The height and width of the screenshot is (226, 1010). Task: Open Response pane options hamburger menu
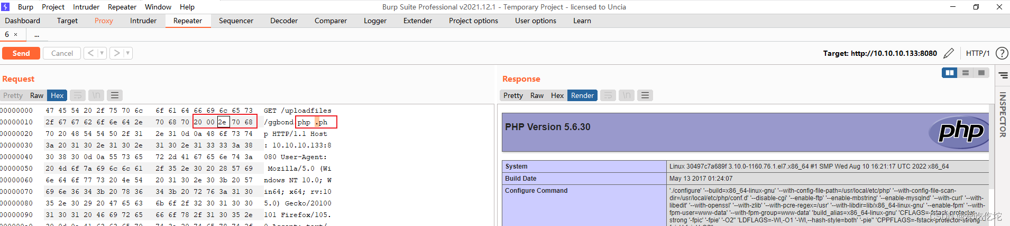coord(645,95)
